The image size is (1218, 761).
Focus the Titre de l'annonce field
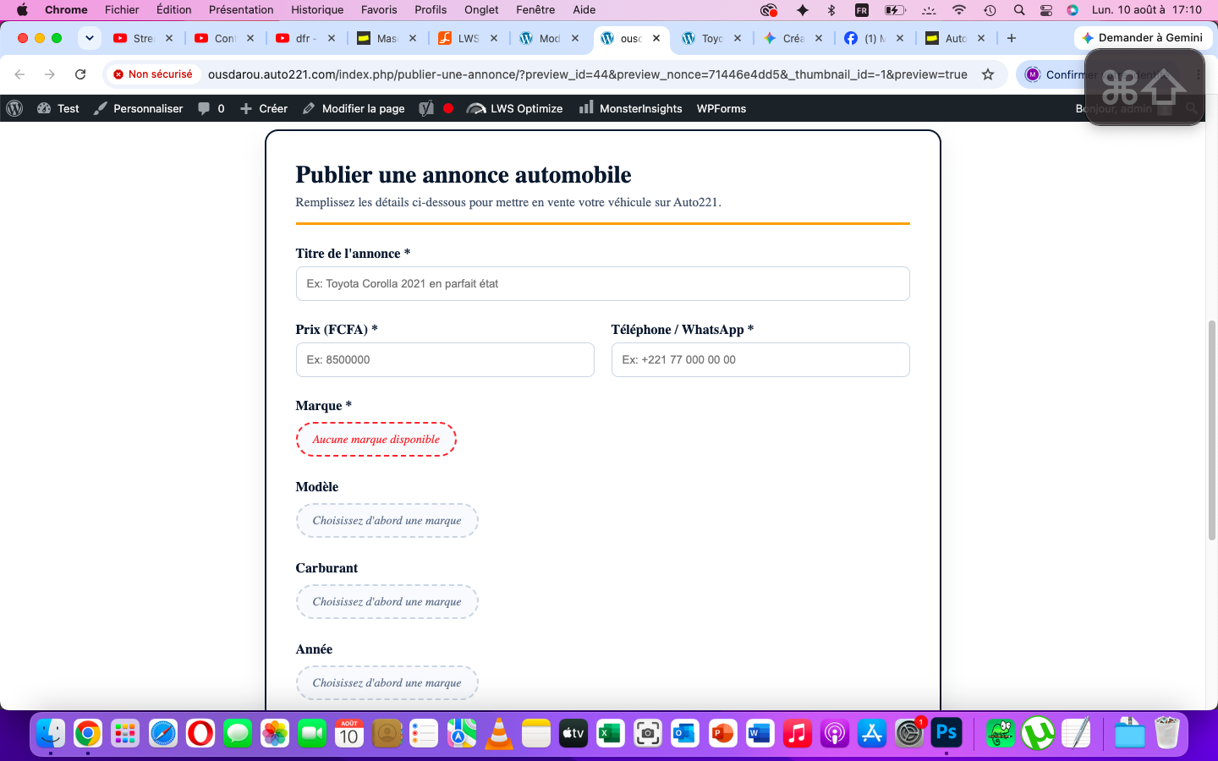[602, 284]
